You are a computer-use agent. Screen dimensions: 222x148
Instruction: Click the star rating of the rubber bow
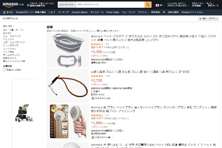[97, 76]
